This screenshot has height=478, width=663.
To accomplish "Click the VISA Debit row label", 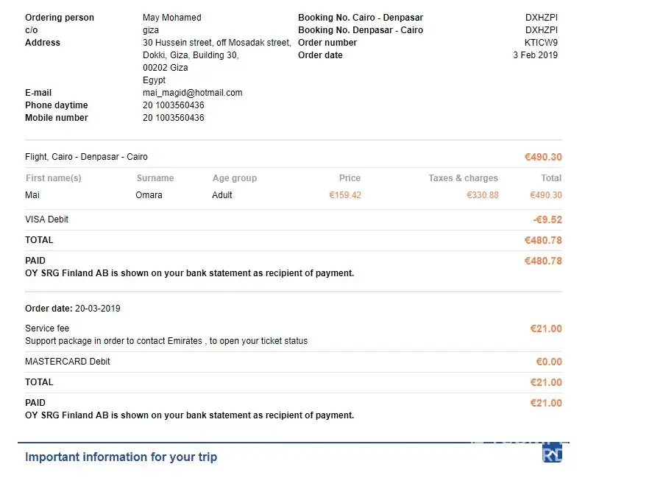I will 47,219.
